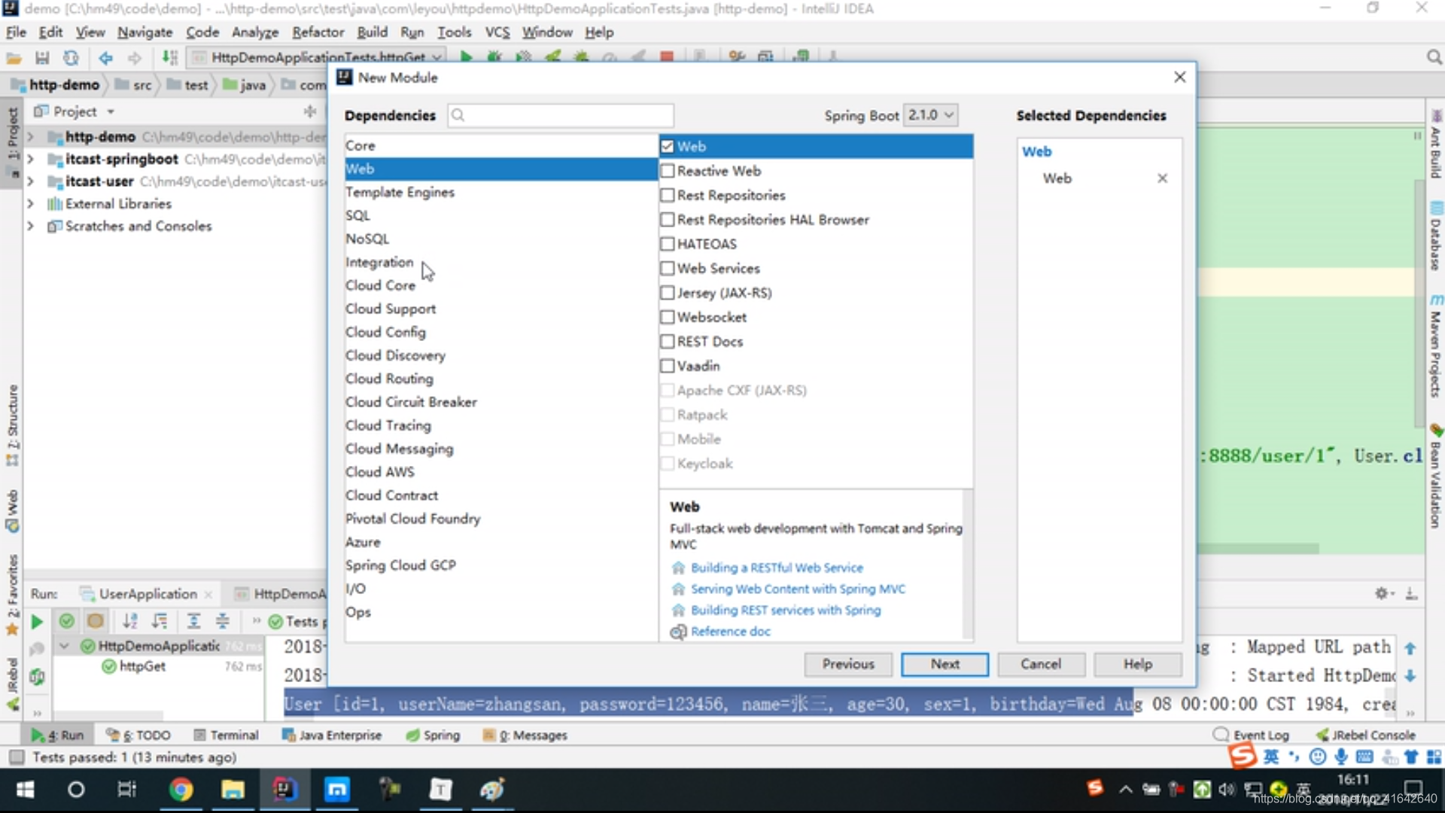This screenshot has width=1445, height=813.
Task: Remove Web from Selected Dependencies
Action: tap(1162, 178)
